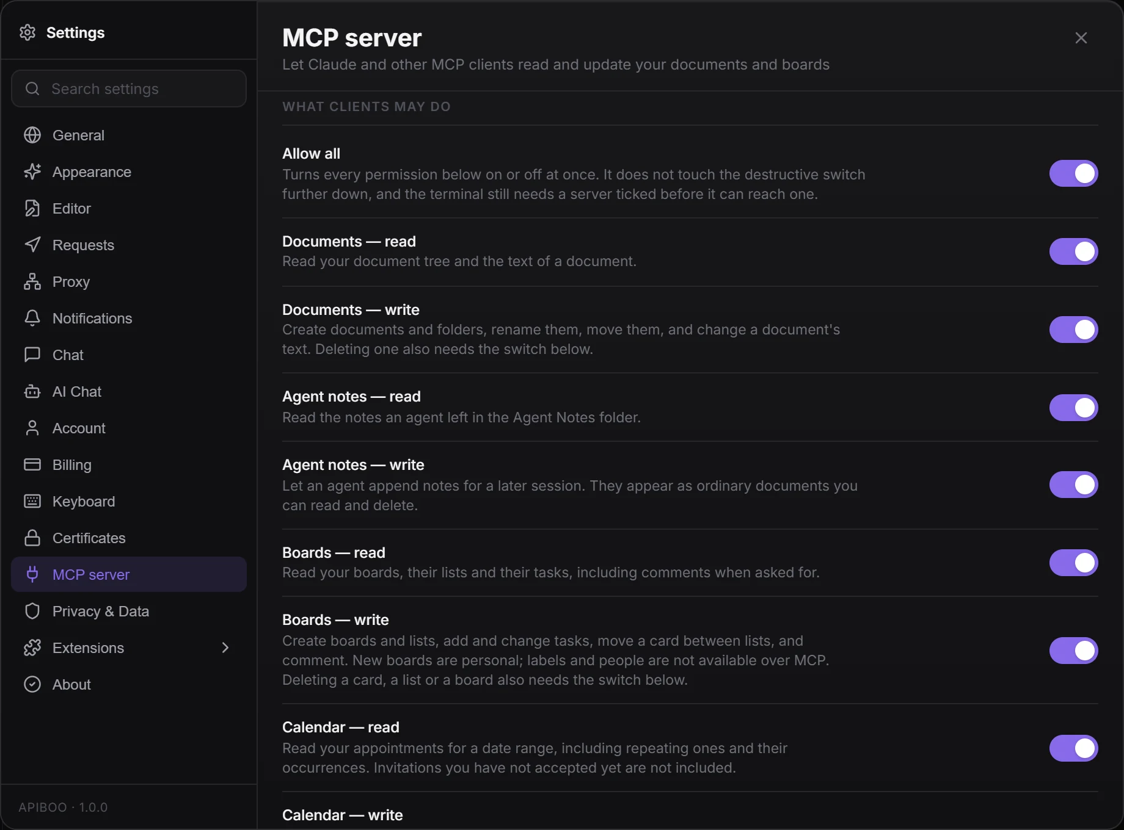Click the General globe icon
Screen dimensions: 1124x830
(32, 135)
